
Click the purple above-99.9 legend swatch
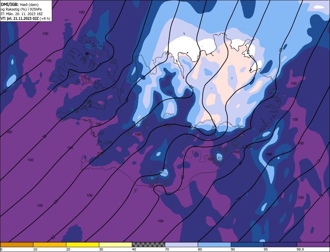coord(313,244)
